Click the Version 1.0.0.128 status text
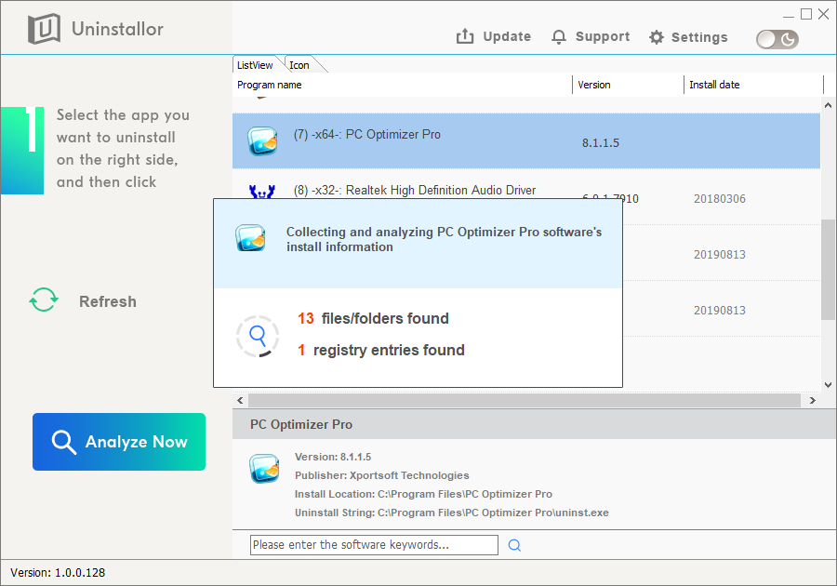Screen dimensions: 837x586 click(58, 573)
